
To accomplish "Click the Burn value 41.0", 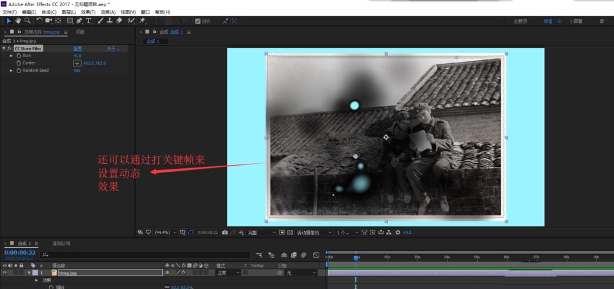I will tap(77, 56).
